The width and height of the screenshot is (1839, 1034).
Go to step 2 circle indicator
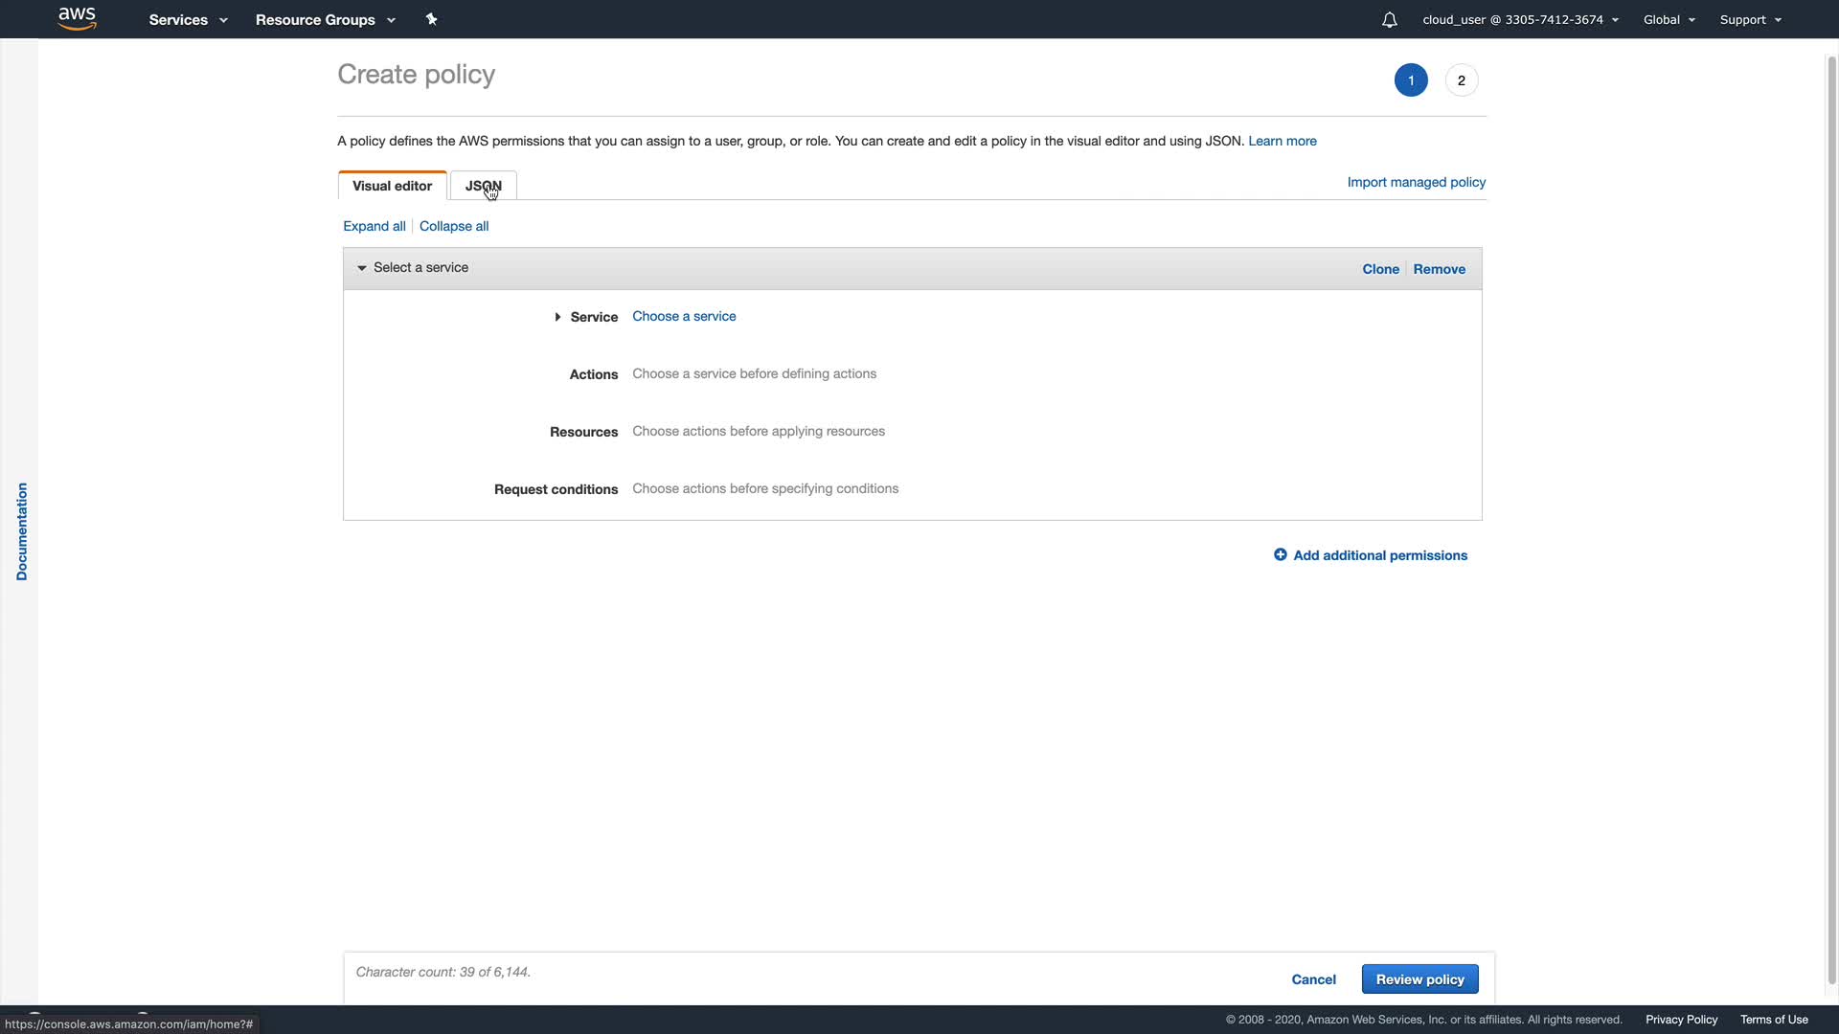(1461, 80)
